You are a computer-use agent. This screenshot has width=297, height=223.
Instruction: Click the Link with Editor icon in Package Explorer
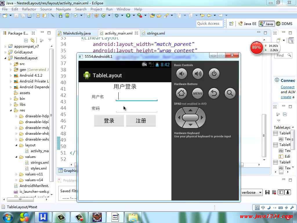point(32,40)
